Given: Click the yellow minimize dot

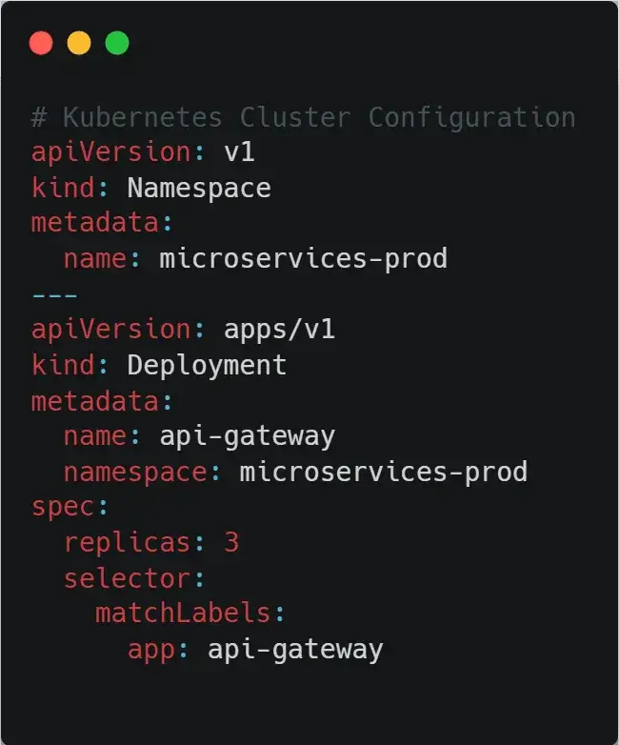Looking at the screenshot, I should point(79,43).
